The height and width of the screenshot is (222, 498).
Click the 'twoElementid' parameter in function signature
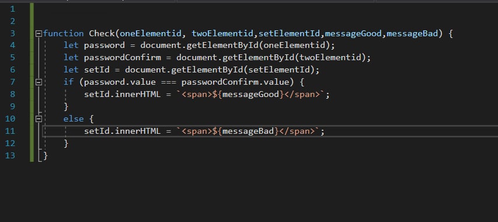222,33
